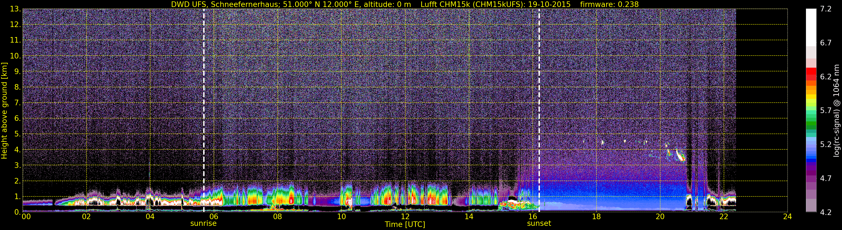Click the sunset label below time axis

pos(539,224)
